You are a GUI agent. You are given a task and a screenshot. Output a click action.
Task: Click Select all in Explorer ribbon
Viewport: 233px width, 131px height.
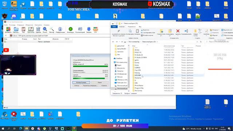click(x=227, y=30)
